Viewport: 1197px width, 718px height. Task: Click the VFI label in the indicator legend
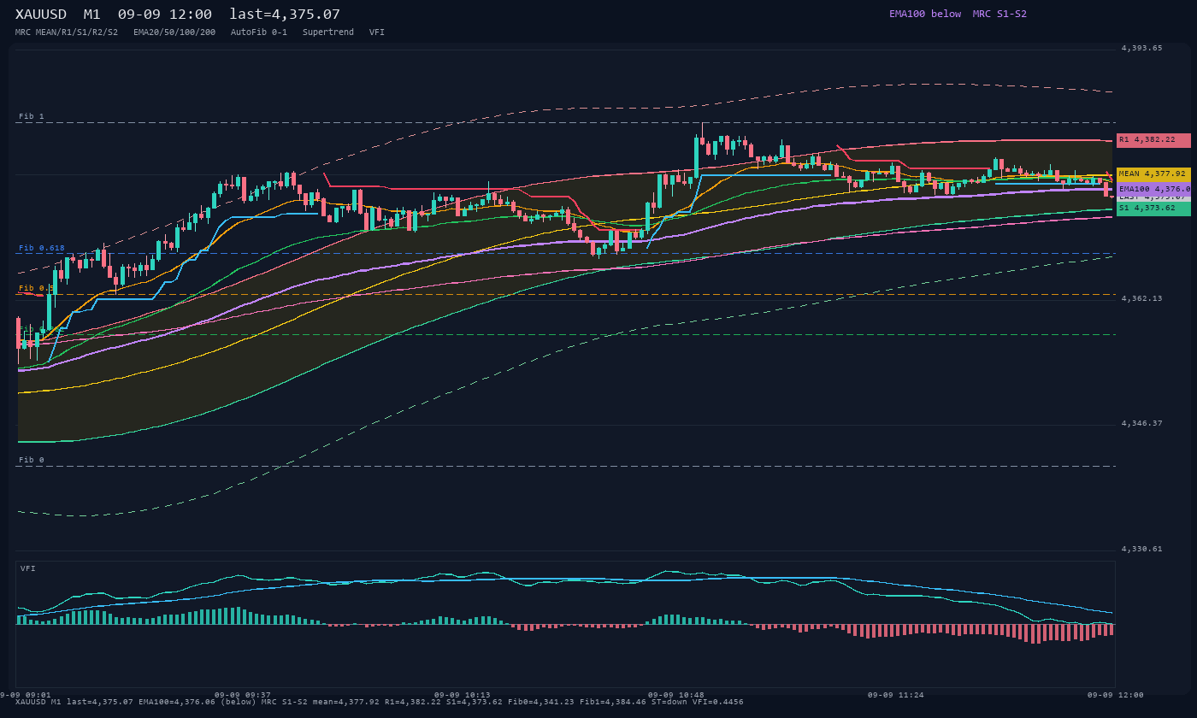pyautogui.click(x=377, y=32)
